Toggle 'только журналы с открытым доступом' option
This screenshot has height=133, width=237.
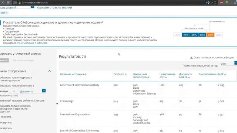click(x=16, y=79)
